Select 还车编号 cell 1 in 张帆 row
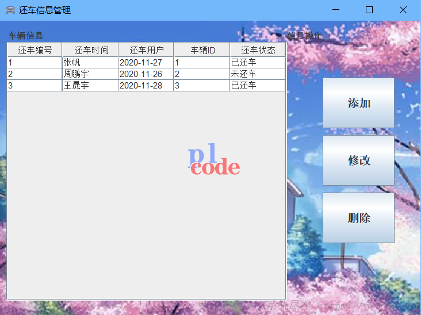Viewport: 421px width, 315px height. click(x=35, y=63)
